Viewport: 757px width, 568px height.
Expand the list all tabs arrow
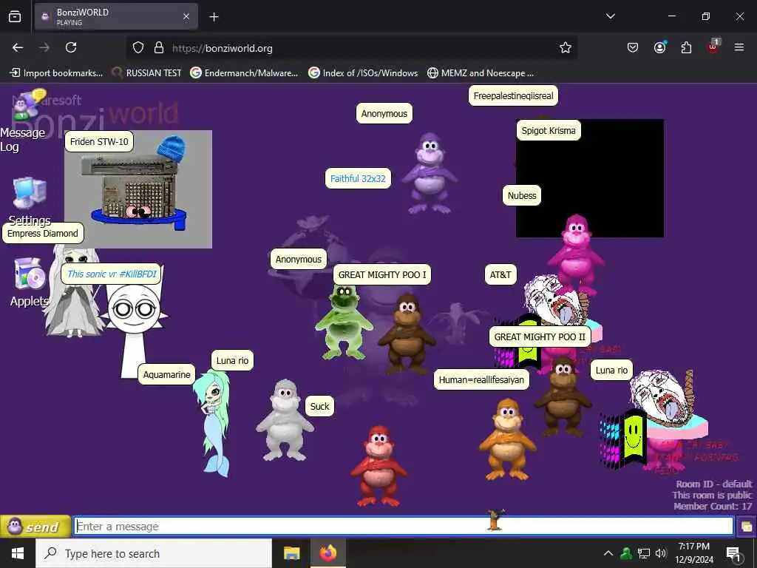point(611,16)
